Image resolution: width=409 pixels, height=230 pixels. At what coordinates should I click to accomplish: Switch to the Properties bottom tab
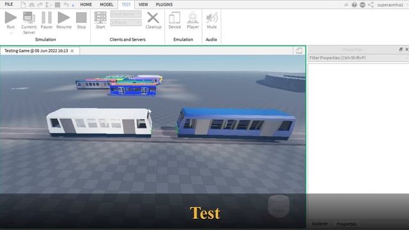point(346,224)
